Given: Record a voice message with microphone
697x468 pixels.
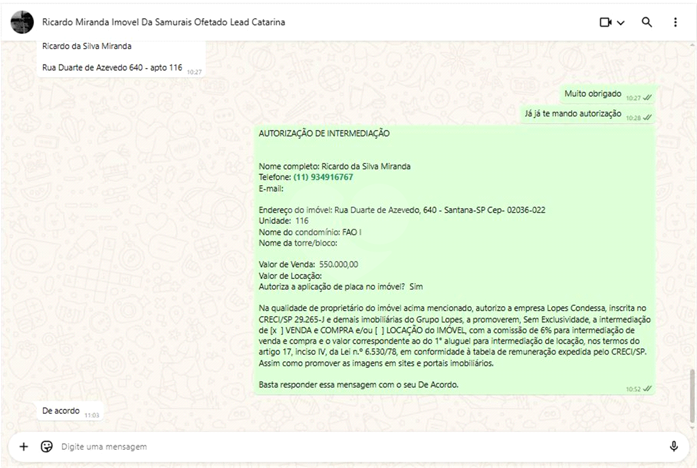Looking at the screenshot, I should (673, 447).
